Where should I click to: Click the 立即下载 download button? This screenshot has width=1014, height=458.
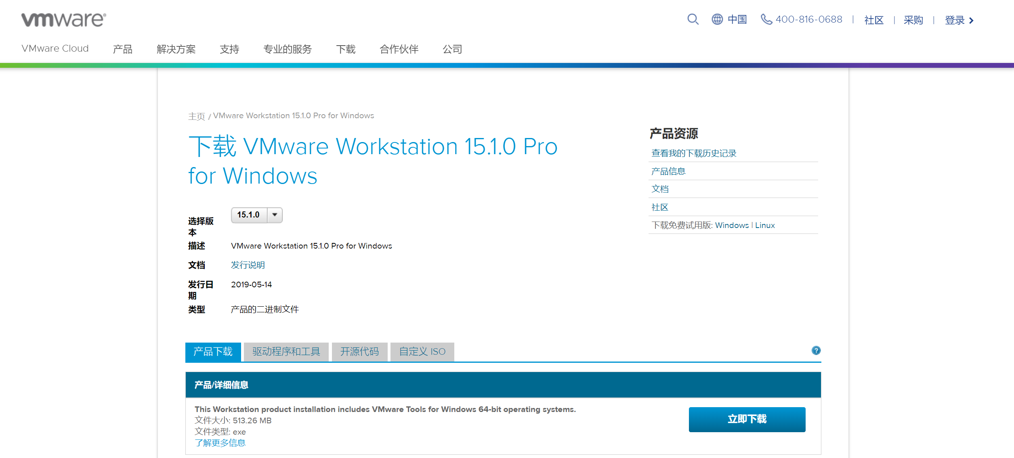coord(747,419)
